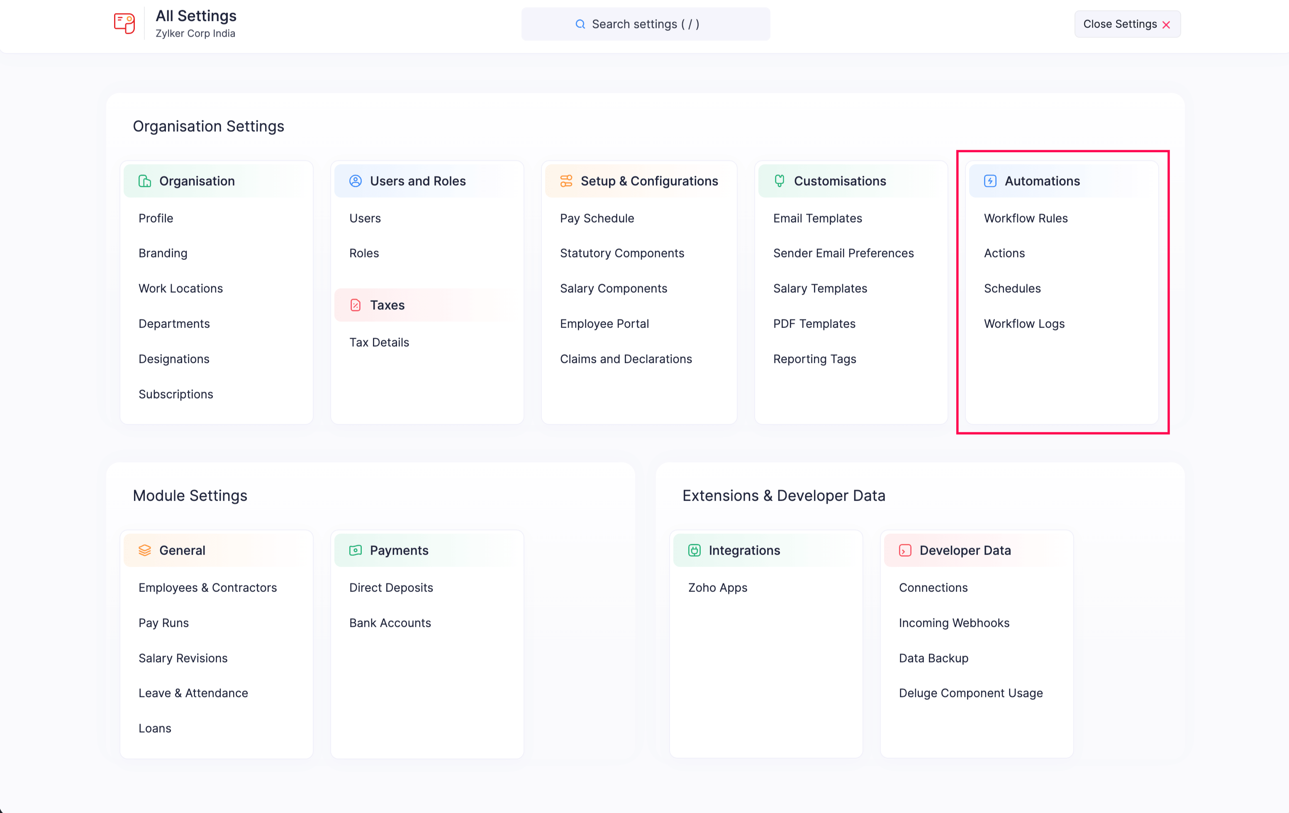Screen dimensions: 1289x813
Task: Open Reporting Tags
Action: pos(815,359)
